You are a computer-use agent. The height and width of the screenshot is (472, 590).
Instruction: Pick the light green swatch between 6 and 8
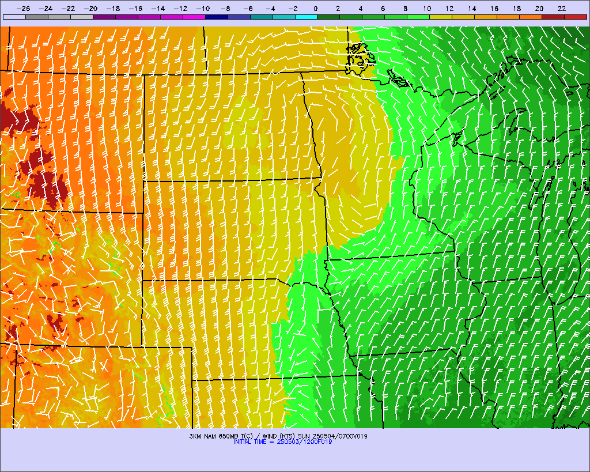tap(396, 17)
